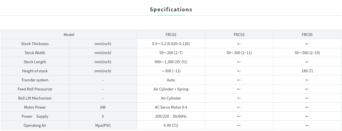Select the FRC05 column header
This screenshot has height=131, width=342.
[307, 35]
